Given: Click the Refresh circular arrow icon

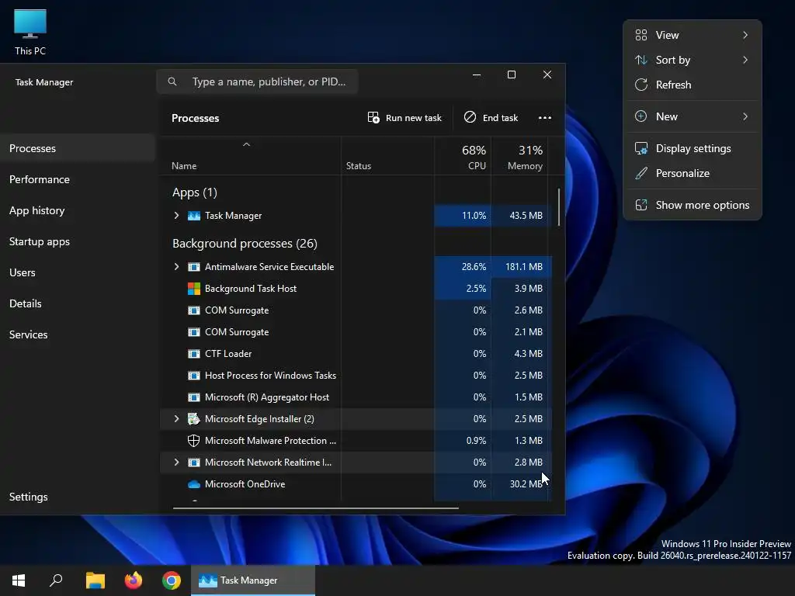Looking at the screenshot, I should coord(641,85).
